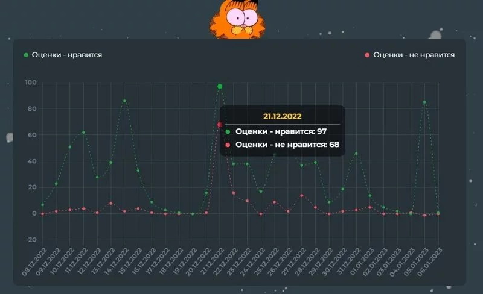Screen dimensions: 483x294
Task: Click the green data point for 09.12.2022
Action: 56,184
